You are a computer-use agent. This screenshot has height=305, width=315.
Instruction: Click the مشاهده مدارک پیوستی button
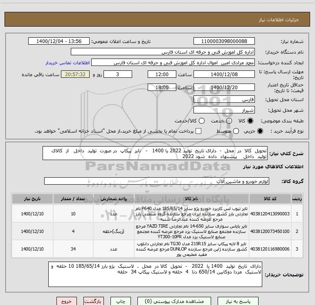174,301
